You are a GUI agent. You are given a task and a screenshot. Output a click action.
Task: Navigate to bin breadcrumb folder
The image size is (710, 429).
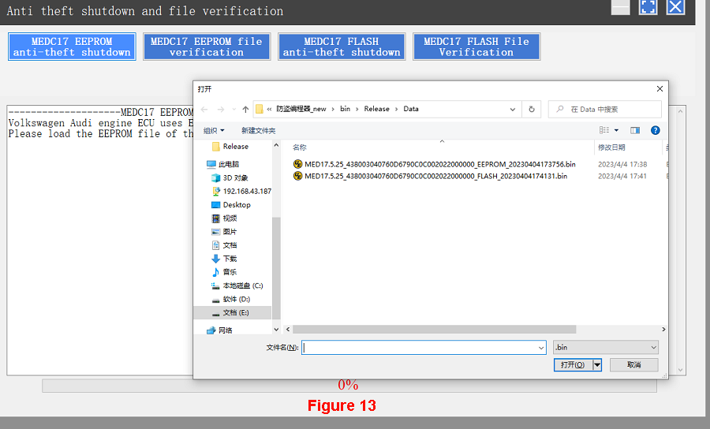coord(345,109)
